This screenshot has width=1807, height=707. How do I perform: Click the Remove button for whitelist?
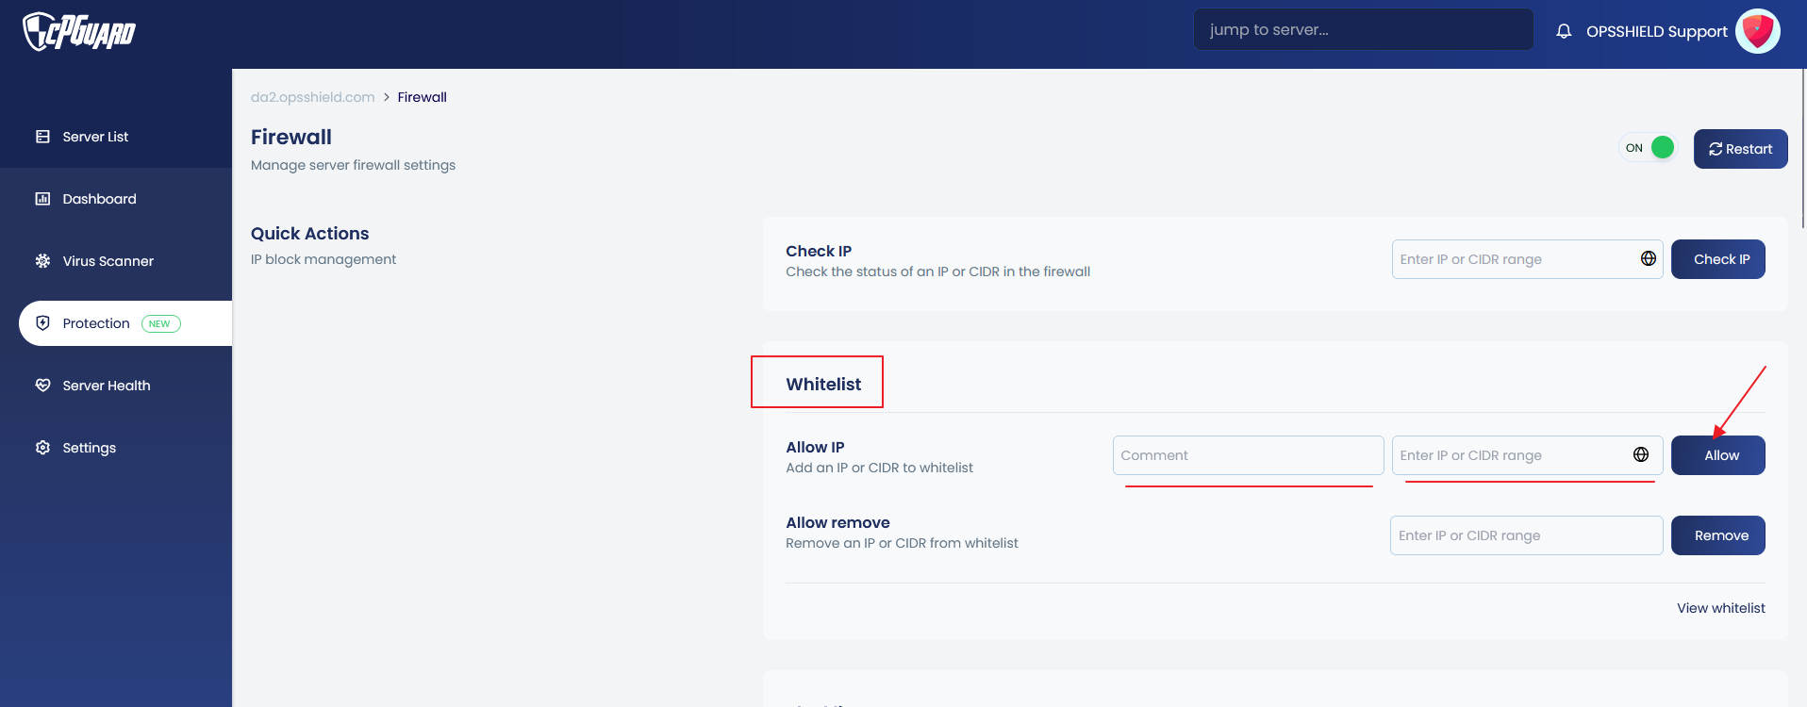1717,535
